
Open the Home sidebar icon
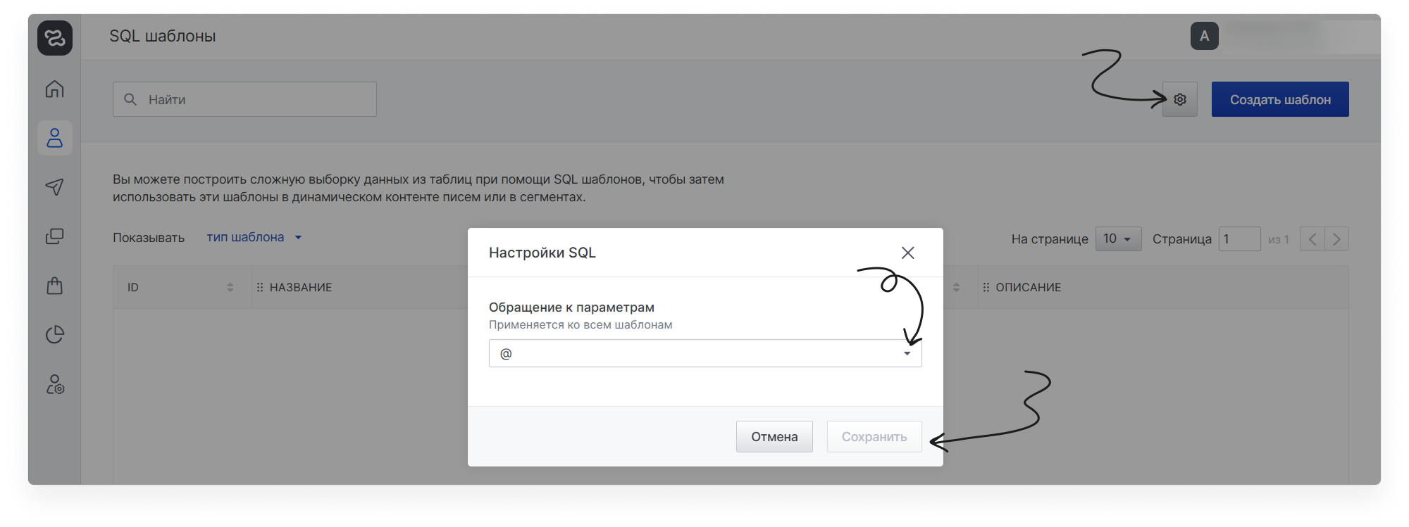pyautogui.click(x=55, y=89)
